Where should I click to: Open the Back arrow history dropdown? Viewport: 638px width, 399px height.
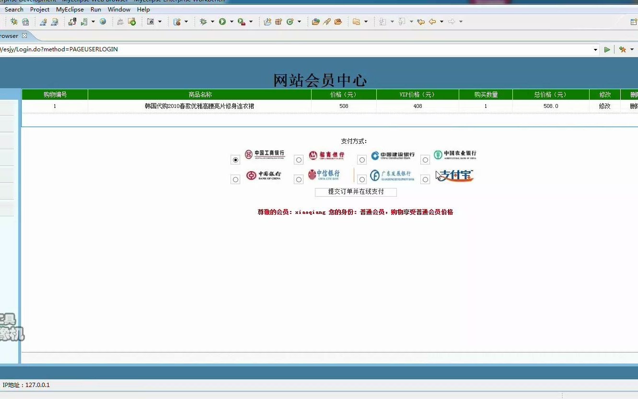click(441, 22)
